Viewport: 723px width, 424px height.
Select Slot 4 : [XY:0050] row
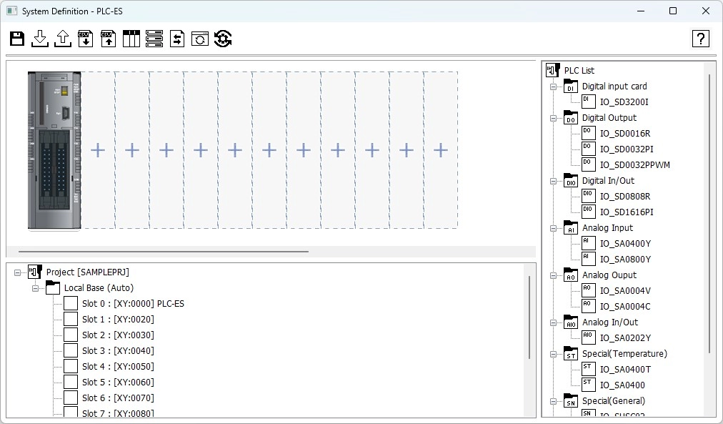coord(118,366)
